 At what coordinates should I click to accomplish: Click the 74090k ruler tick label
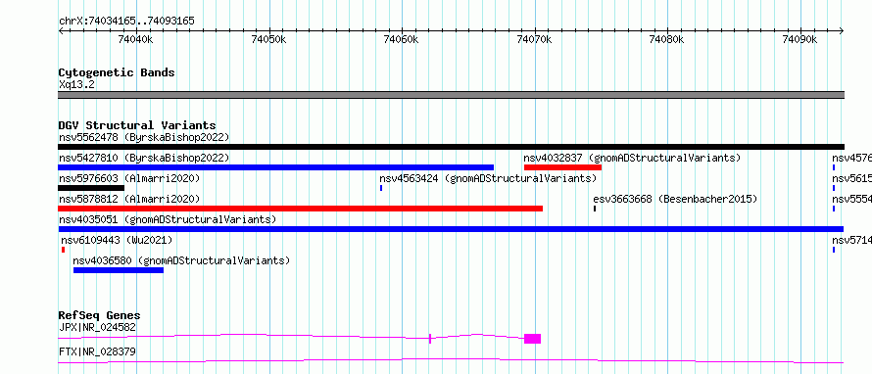(x=799, y=39)
